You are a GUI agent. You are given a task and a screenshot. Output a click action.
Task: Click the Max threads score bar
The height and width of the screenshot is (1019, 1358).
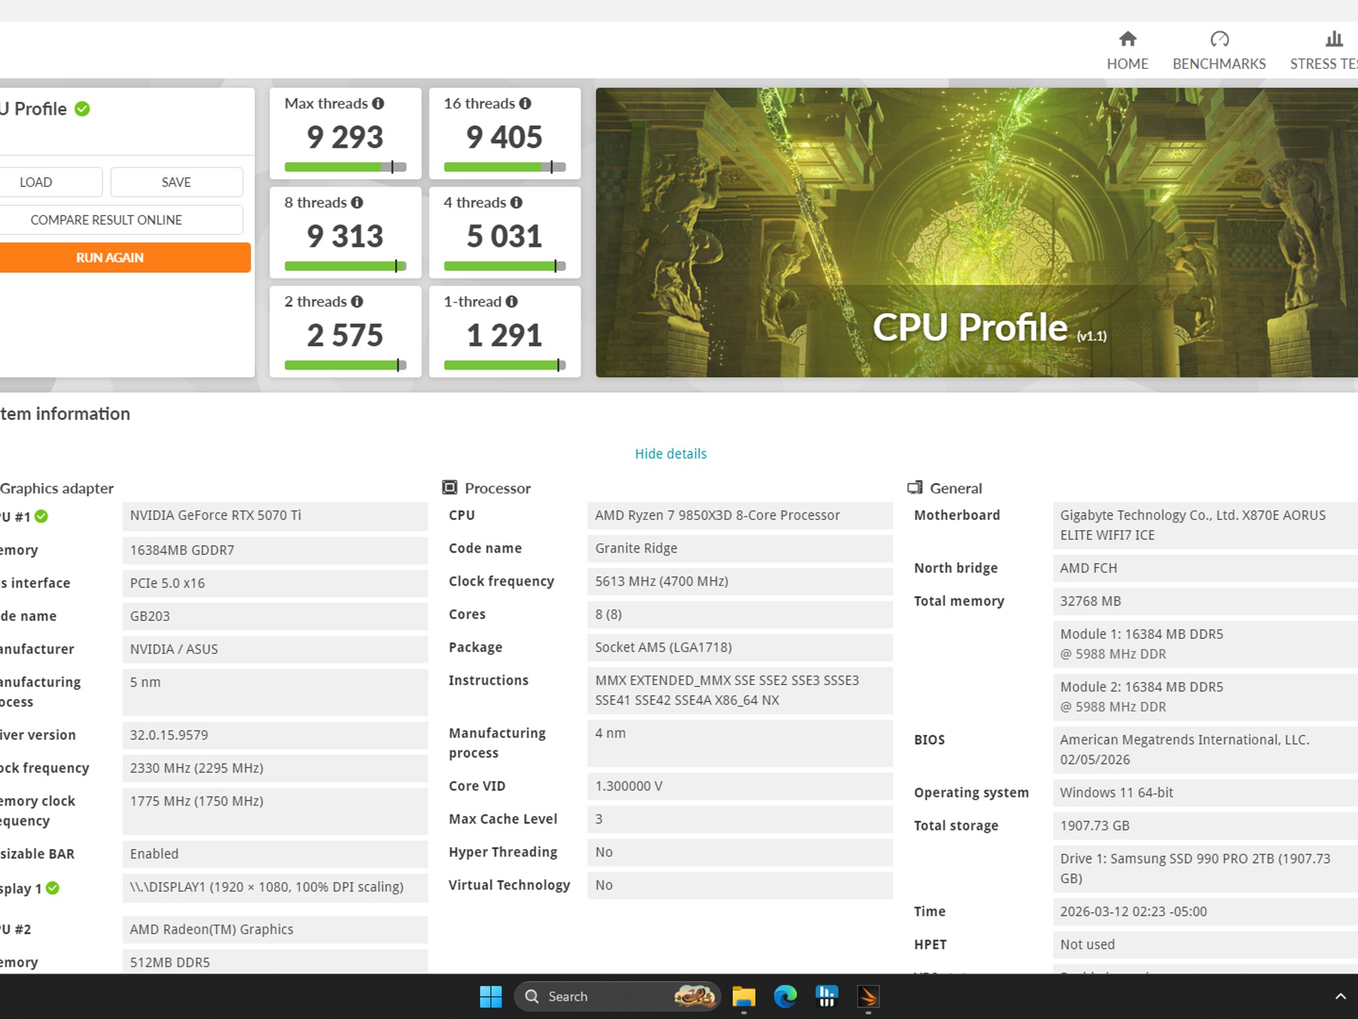(x=345, y=167)
